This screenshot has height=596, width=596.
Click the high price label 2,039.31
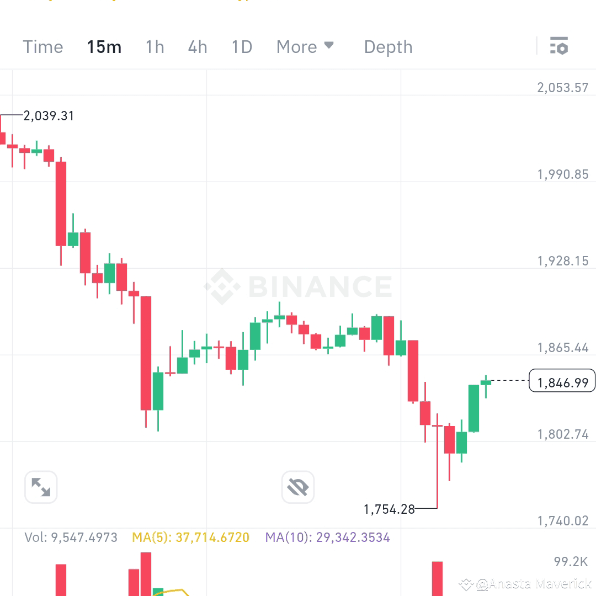(47, 116)
